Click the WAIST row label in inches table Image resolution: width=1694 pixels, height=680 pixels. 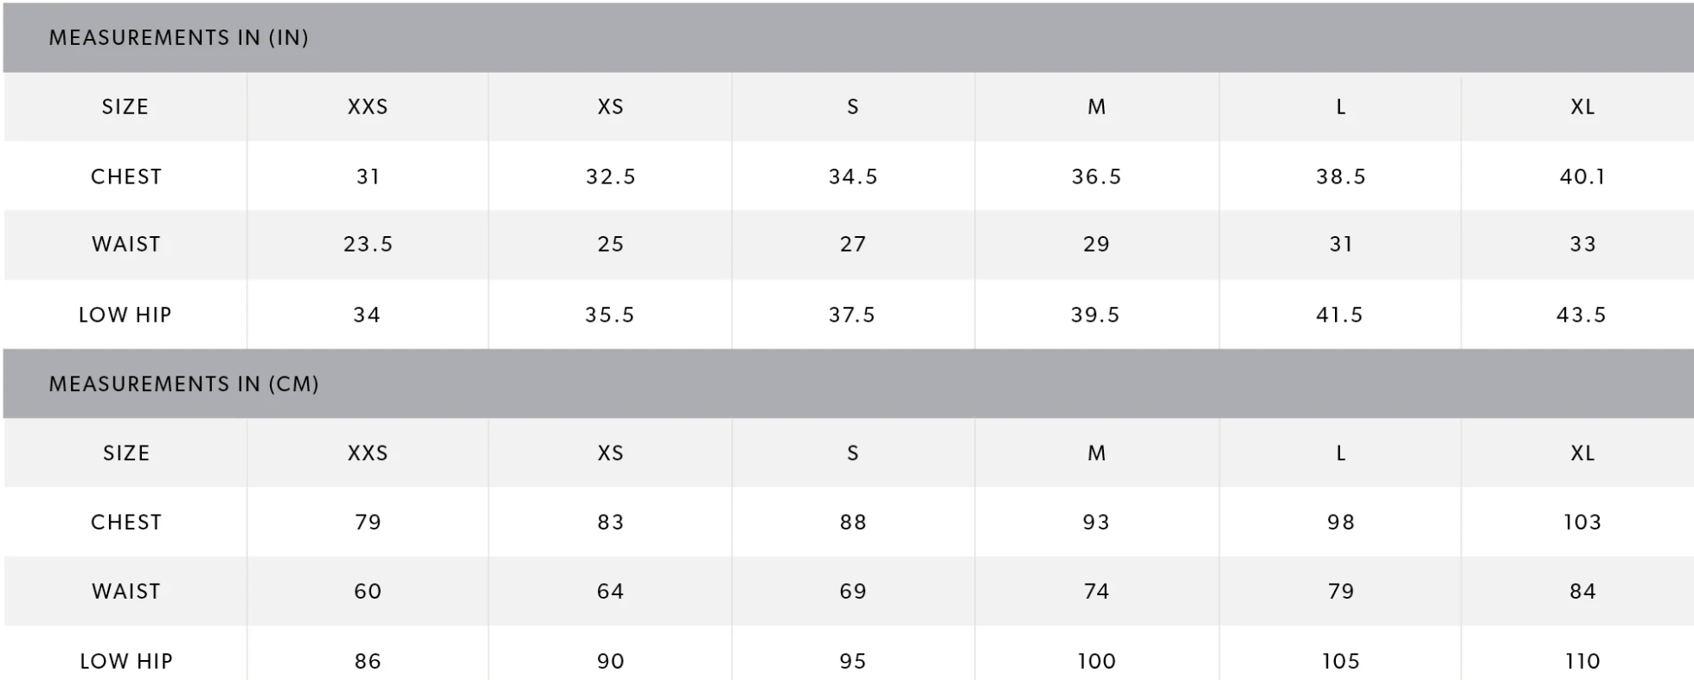(x=126, y=244)
